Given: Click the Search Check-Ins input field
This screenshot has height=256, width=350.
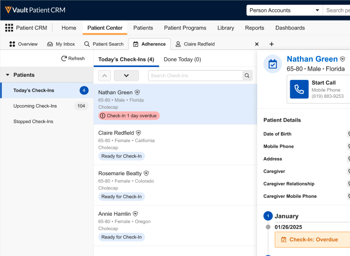Looking at the screenshot, I should coord(195,76).
